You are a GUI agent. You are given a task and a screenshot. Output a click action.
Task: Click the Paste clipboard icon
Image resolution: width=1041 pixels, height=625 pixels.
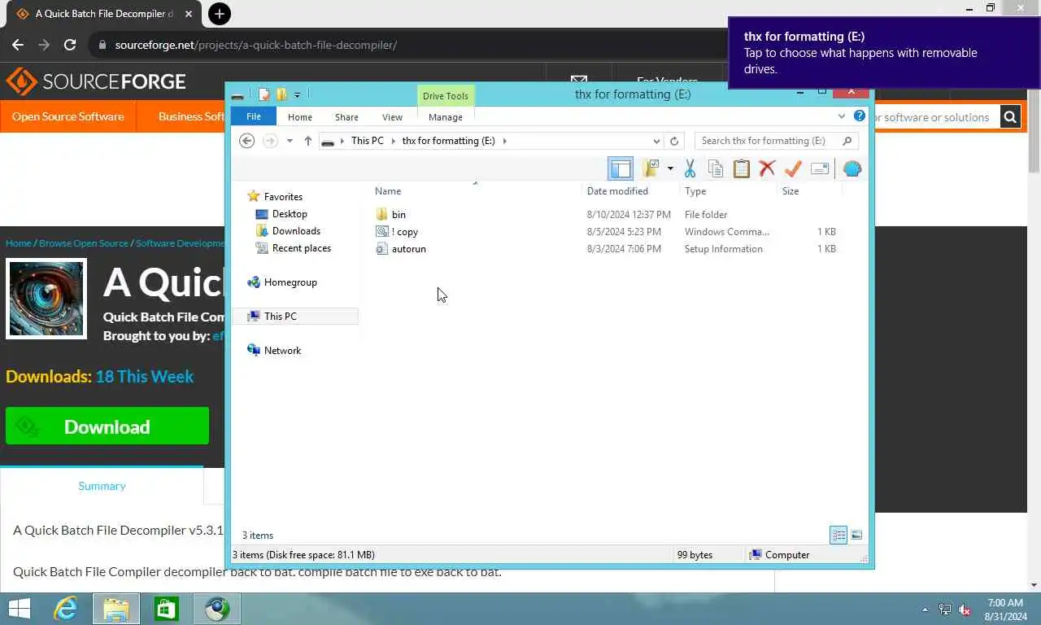pos(741,168)
